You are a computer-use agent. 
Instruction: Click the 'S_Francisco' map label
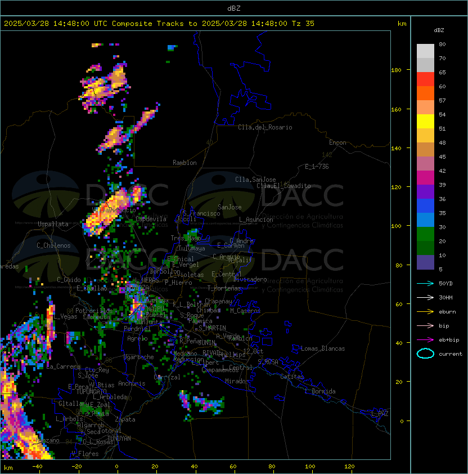tap(201, 213)
